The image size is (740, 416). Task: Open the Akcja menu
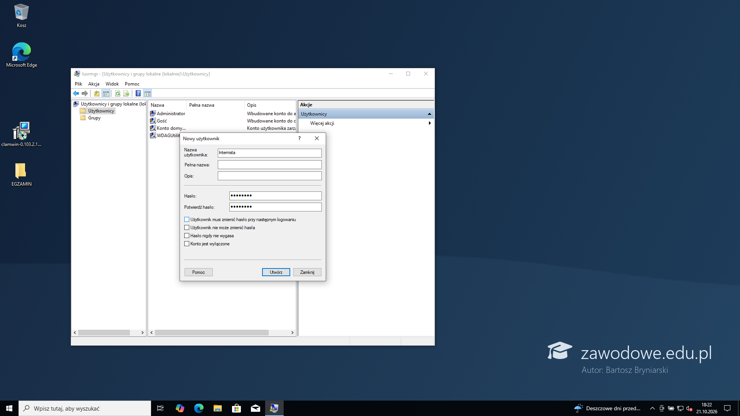pyautogui.click(x=94, y=84)
